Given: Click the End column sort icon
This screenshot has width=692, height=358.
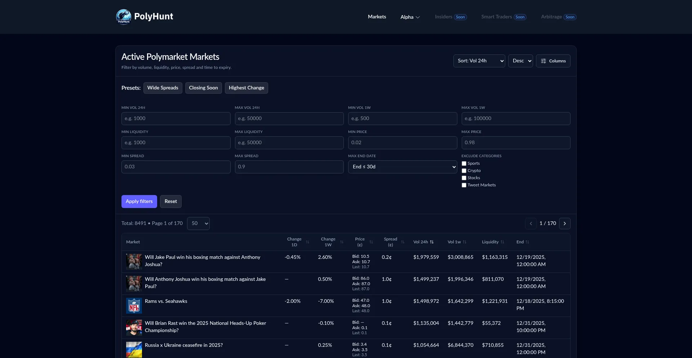Looking at the screenshot, I should pyautogui.click(x=527, y=242).
